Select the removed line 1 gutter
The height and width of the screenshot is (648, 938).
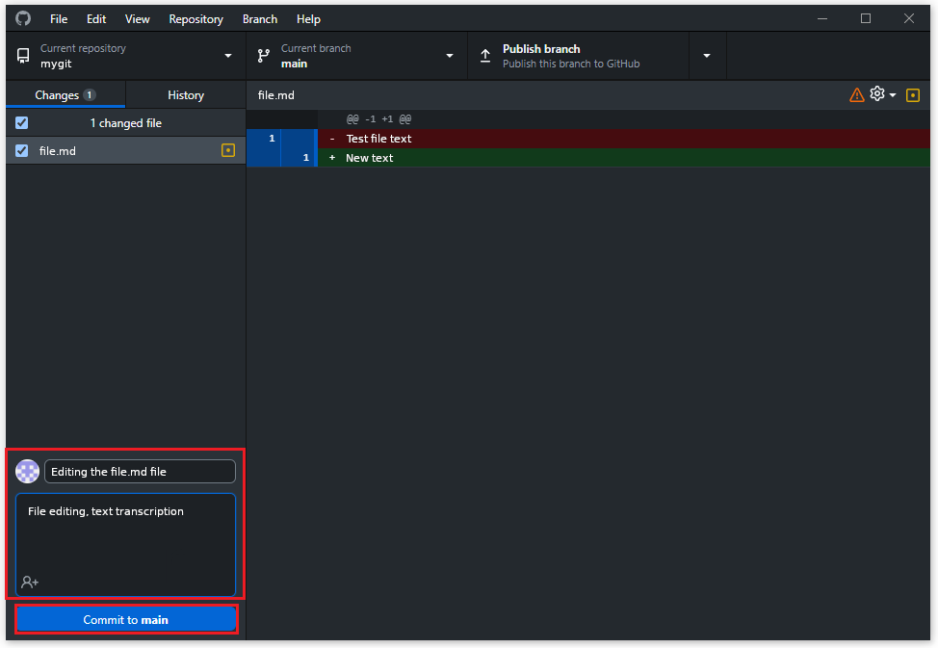coord(264,139)
